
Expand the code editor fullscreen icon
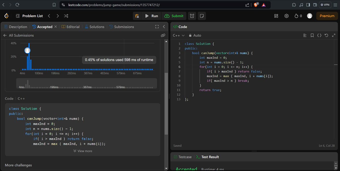point(333,35)
